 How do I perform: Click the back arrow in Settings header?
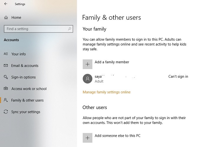coord(6,4)
